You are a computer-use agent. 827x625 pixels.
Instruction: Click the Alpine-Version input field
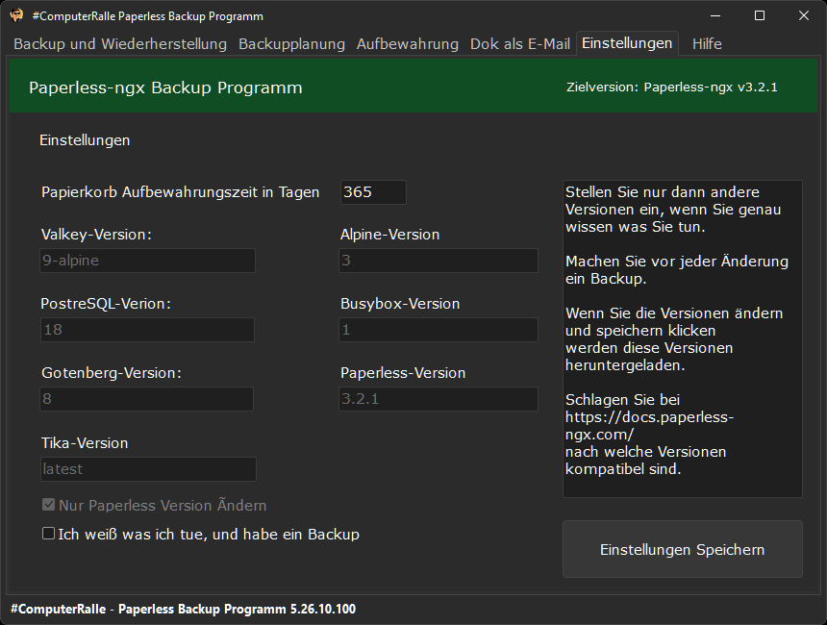click(x=439, y=261)
